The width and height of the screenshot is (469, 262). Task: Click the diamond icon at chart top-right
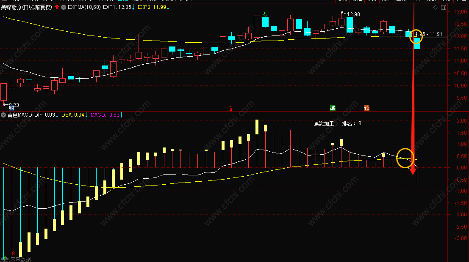pyautogui.click(x=436, y=8)
